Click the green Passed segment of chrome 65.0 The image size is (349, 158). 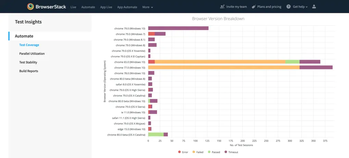(292, 62)
